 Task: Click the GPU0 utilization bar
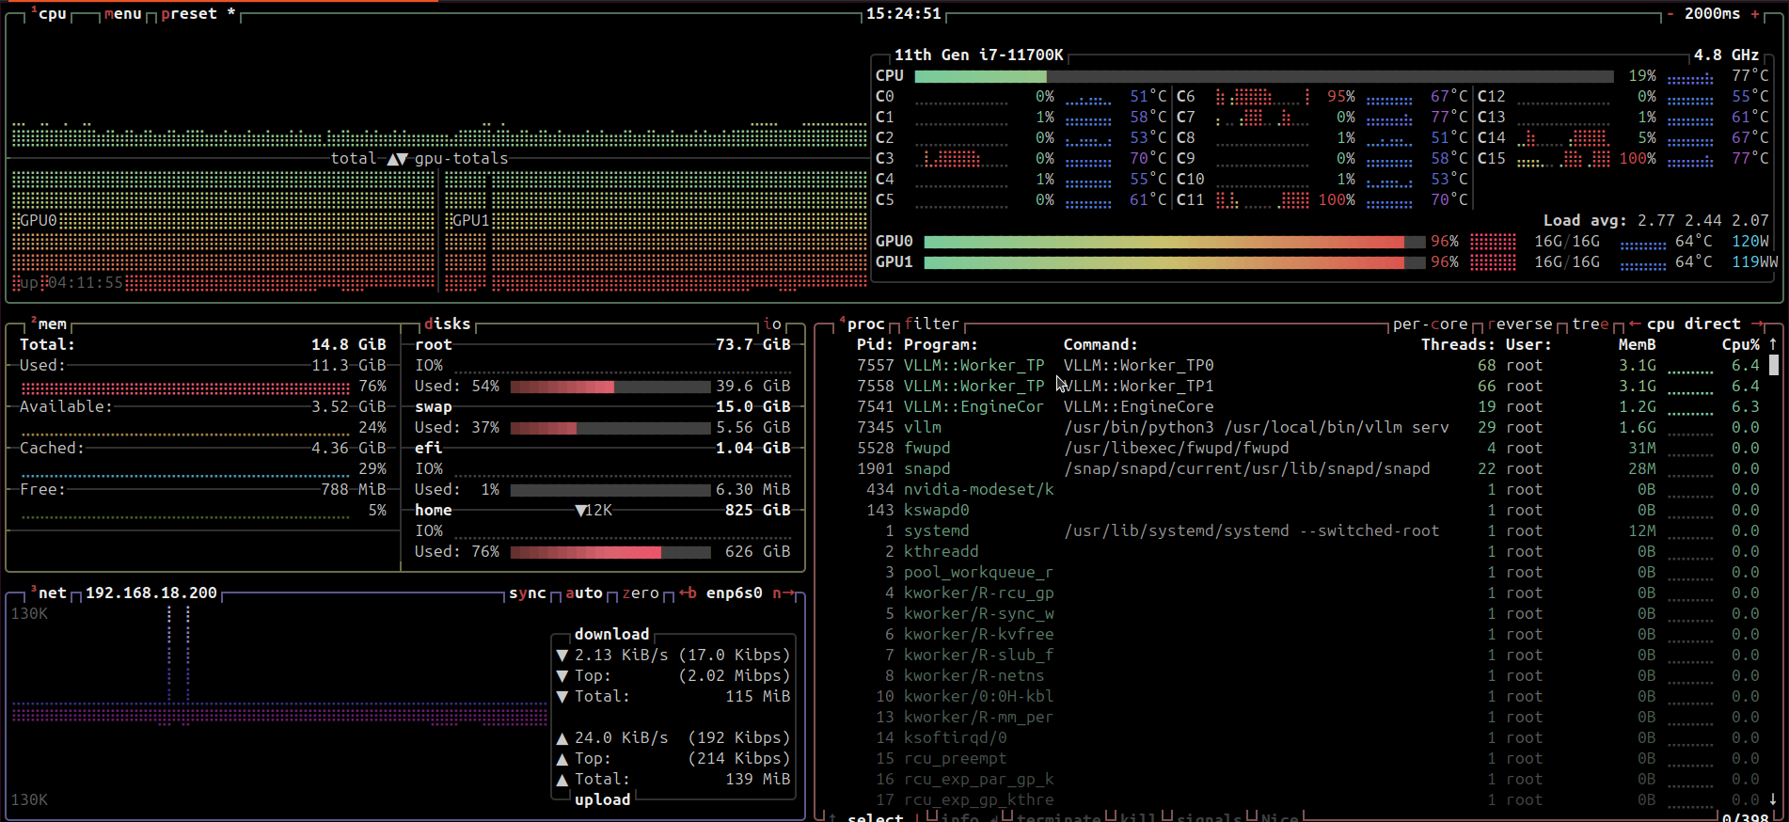coord(1174,242)
